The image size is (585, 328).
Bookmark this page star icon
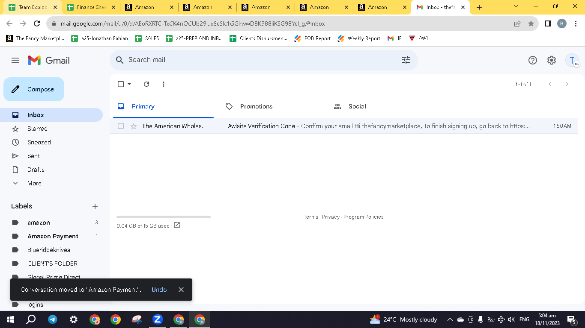(x=531, y=24)
